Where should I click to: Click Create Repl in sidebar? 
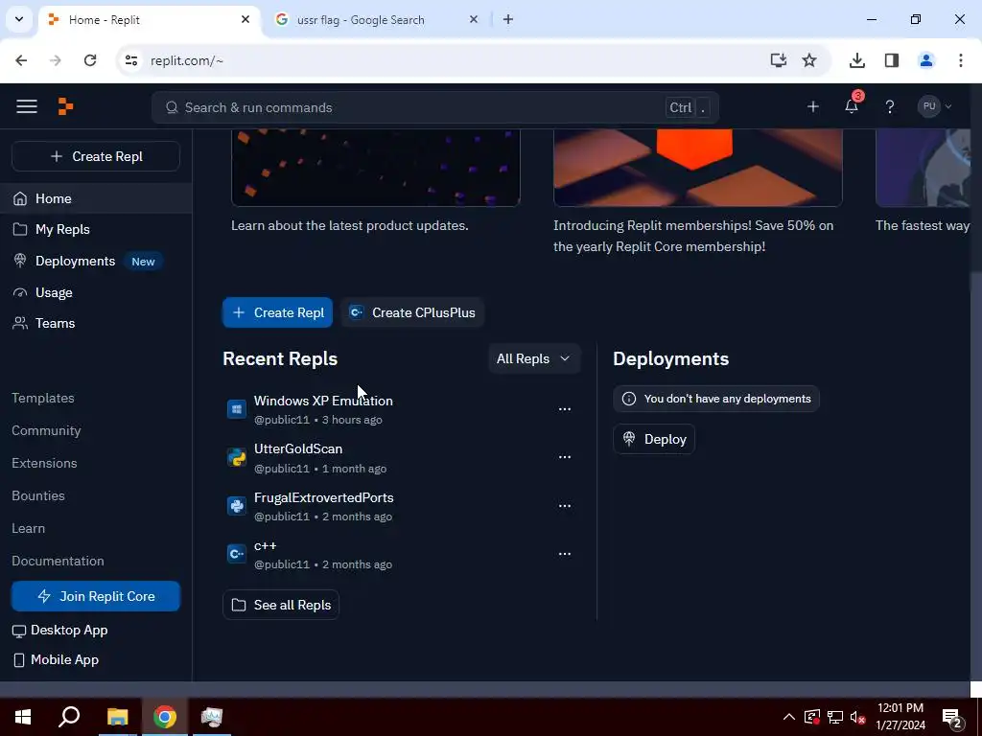pyautogui.click(x=96, y=156)
